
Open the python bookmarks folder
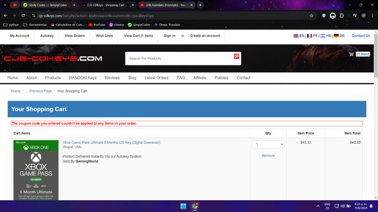pyautogui.click(x=11, y=25)
